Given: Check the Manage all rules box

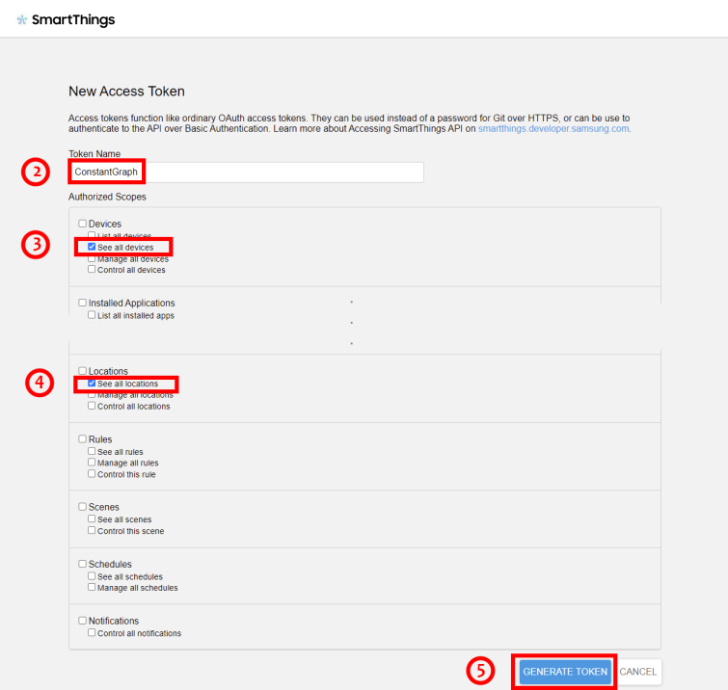Looking at the screenshot, I should point(92,463).
